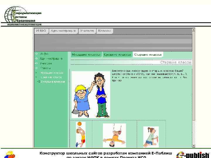
Task: Open Учителя in the left sidebar
Action: pos(46,63)
